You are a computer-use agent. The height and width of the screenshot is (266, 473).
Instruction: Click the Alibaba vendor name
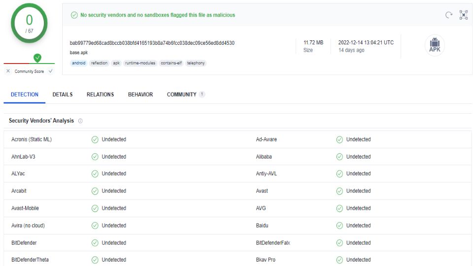coord(264,157)
